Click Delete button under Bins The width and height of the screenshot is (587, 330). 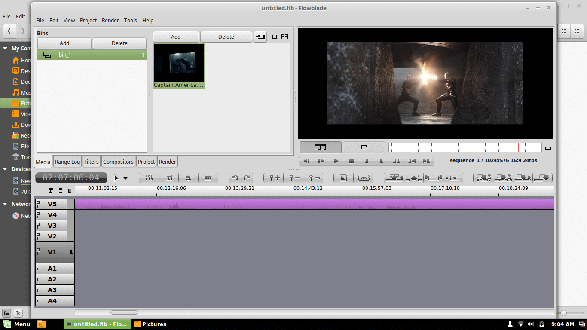click(x=119, y=43)
